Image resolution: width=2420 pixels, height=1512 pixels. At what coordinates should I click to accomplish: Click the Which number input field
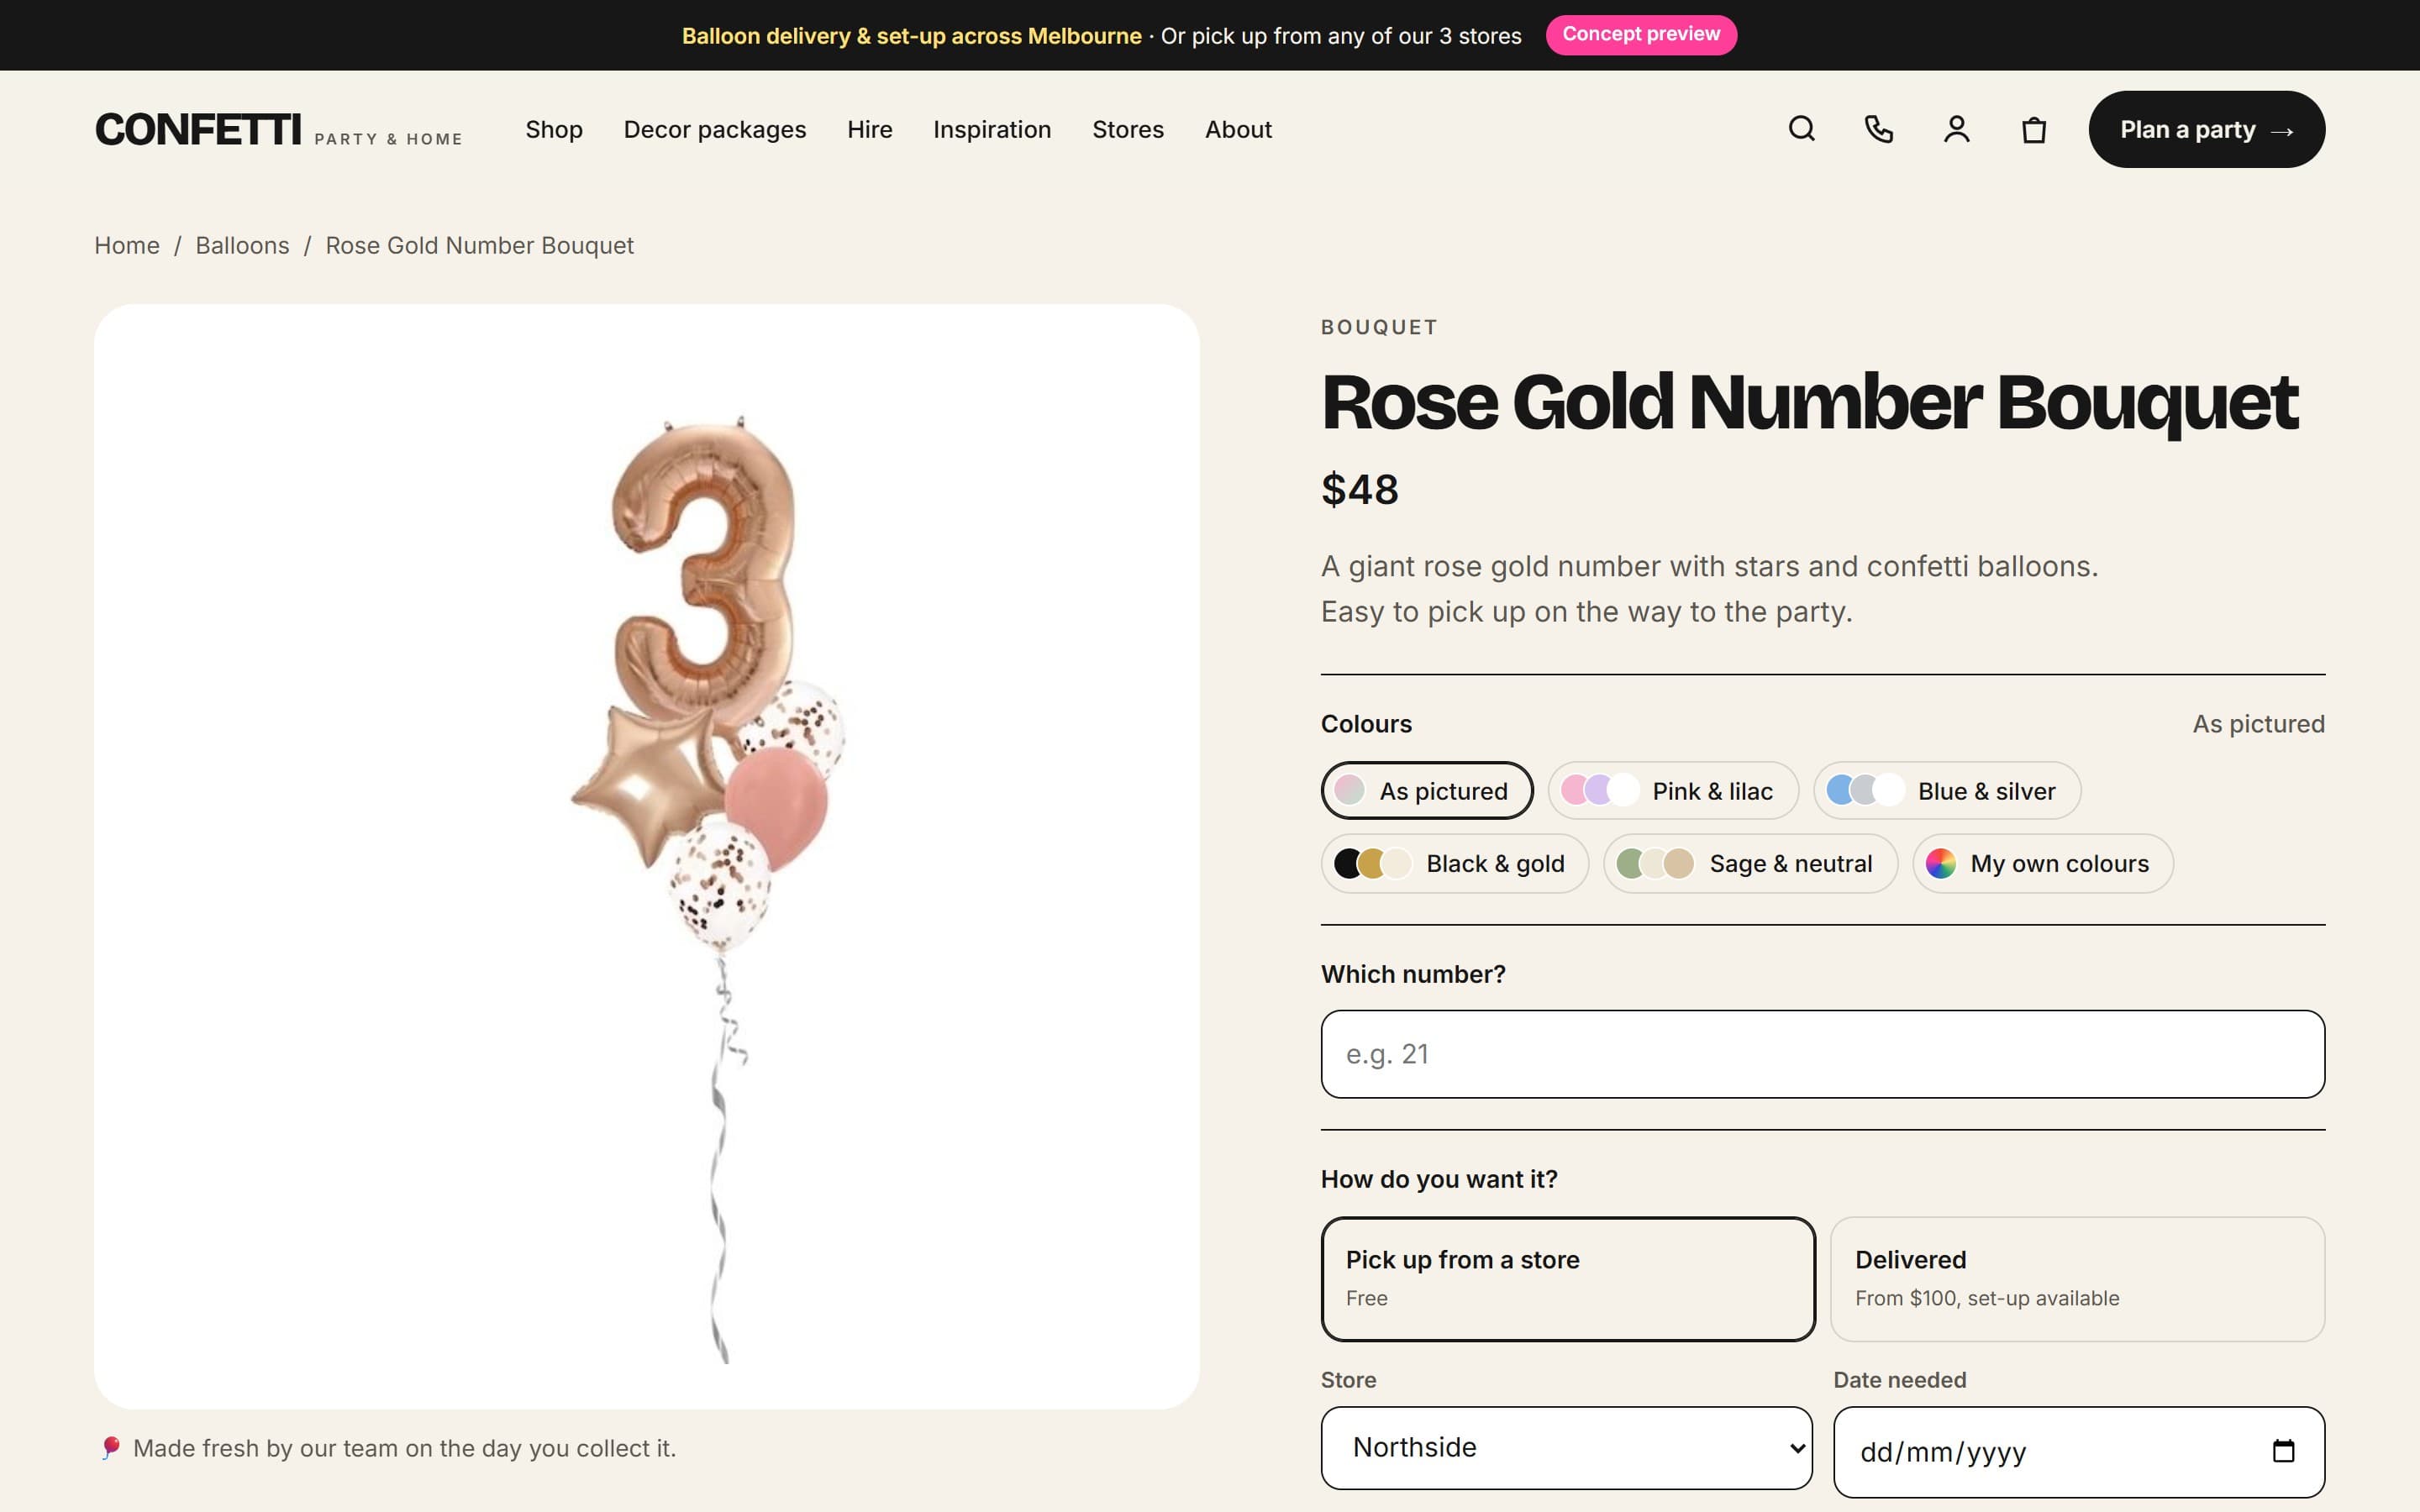tap(1822, 1054)
